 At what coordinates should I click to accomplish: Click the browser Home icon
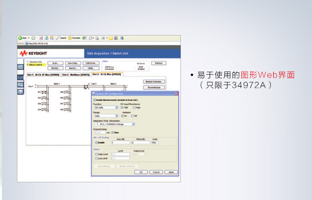[x=52, y=38]
